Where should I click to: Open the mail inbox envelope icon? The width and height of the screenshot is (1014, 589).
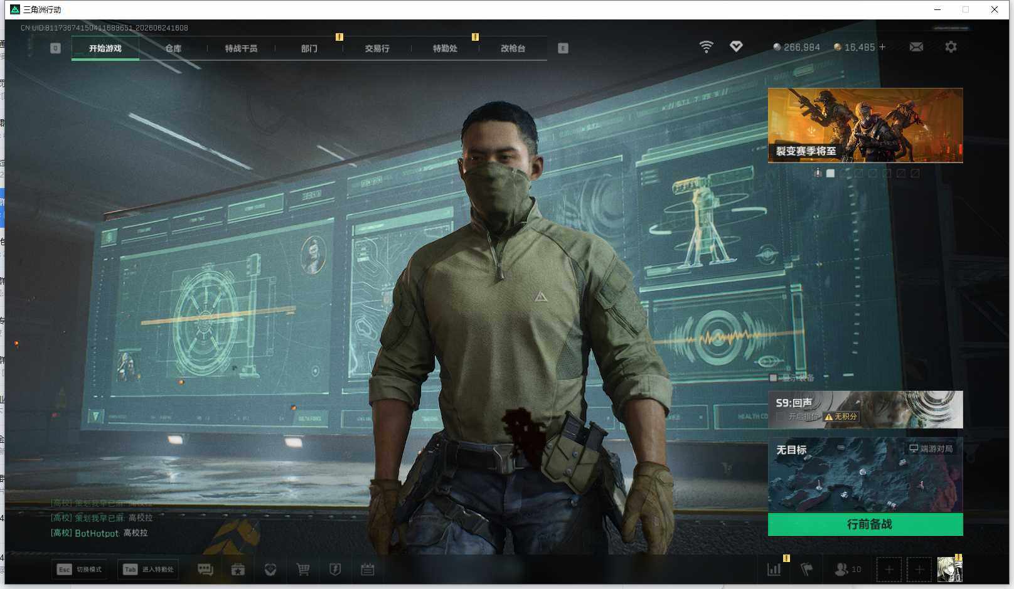click(x=916, y=47)
